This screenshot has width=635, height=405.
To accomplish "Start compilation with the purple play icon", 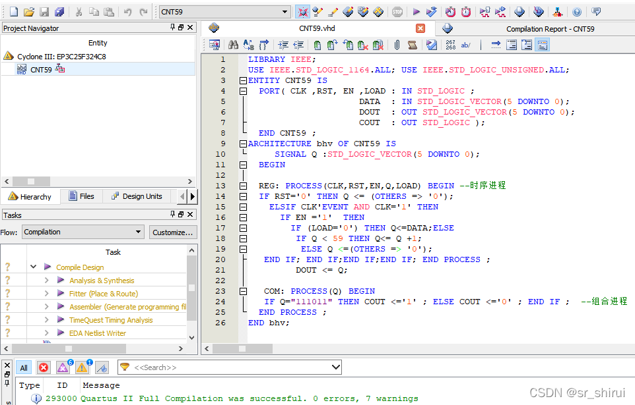I will tap(416, 12).
